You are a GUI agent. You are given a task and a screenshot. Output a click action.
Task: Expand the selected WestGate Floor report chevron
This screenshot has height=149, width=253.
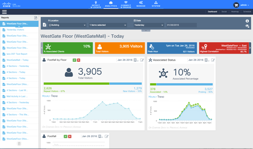[19, 26]
